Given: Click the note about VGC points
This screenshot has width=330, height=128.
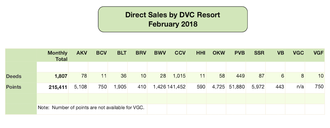Looking at the screenshot, I should (91, 107).
